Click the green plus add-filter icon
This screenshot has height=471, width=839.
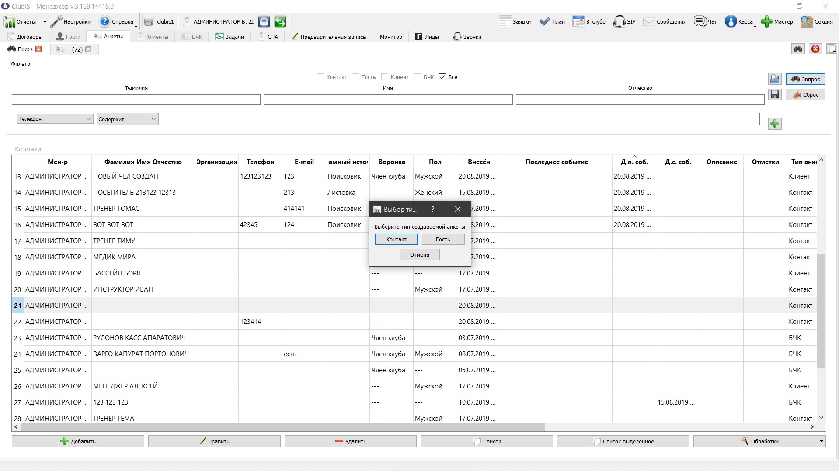pyautogui.click(x=775, y=124)
